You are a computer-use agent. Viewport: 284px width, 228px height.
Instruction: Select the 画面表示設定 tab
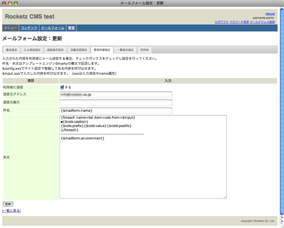(x=56, y=50)
